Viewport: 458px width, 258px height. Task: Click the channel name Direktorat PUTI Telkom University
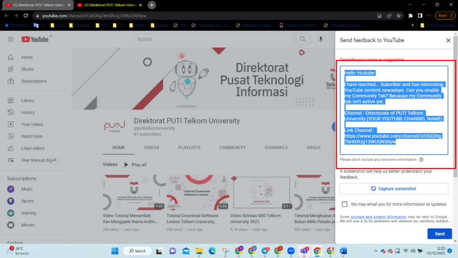187,121
